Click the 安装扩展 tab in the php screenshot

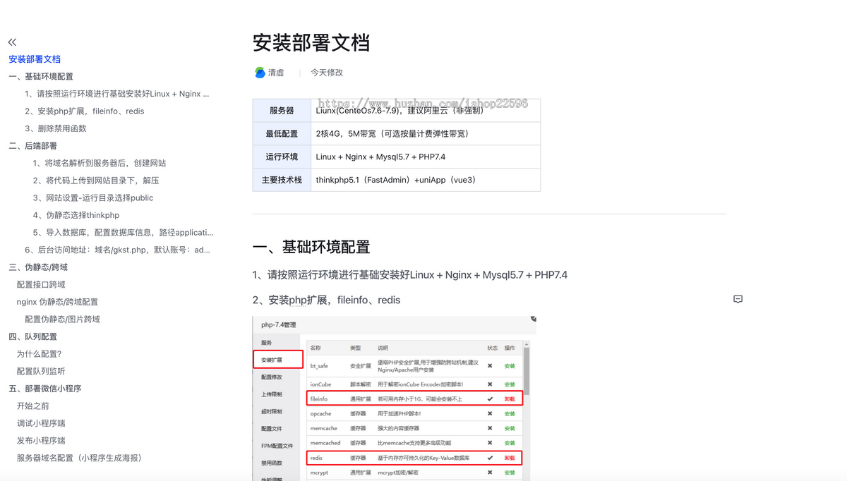click(x=272, y=360)
